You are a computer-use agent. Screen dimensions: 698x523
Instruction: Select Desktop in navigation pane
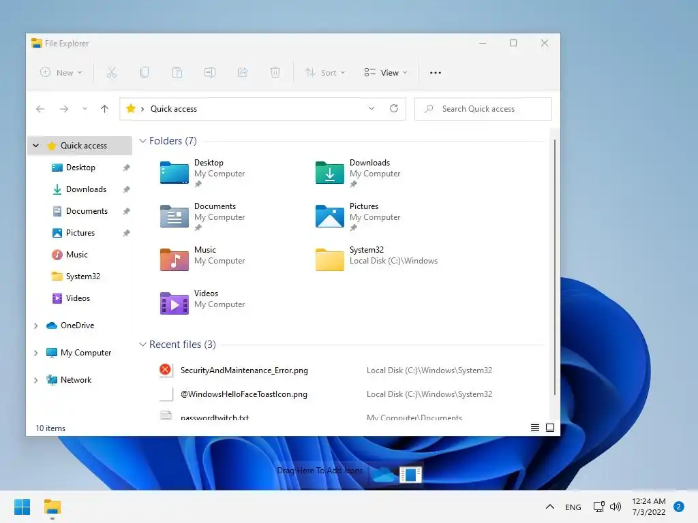(x=80, y=168)
